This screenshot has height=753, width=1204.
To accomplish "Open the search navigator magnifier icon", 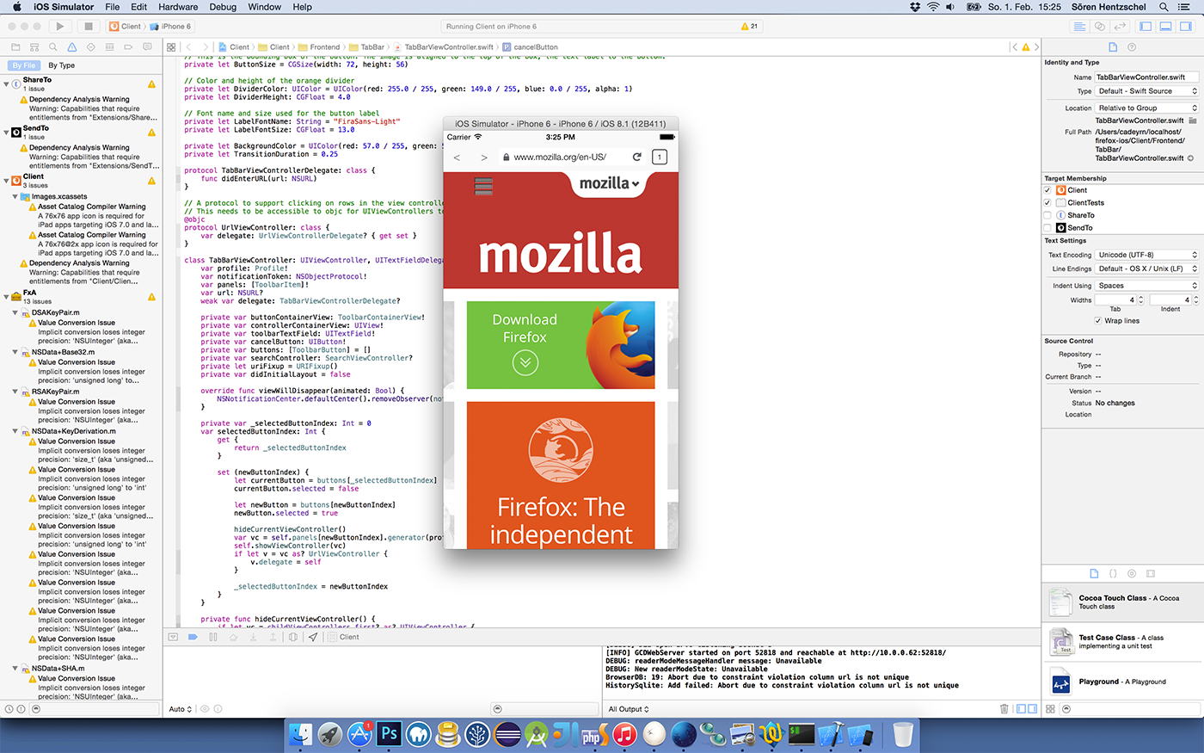I will [53, 47].
